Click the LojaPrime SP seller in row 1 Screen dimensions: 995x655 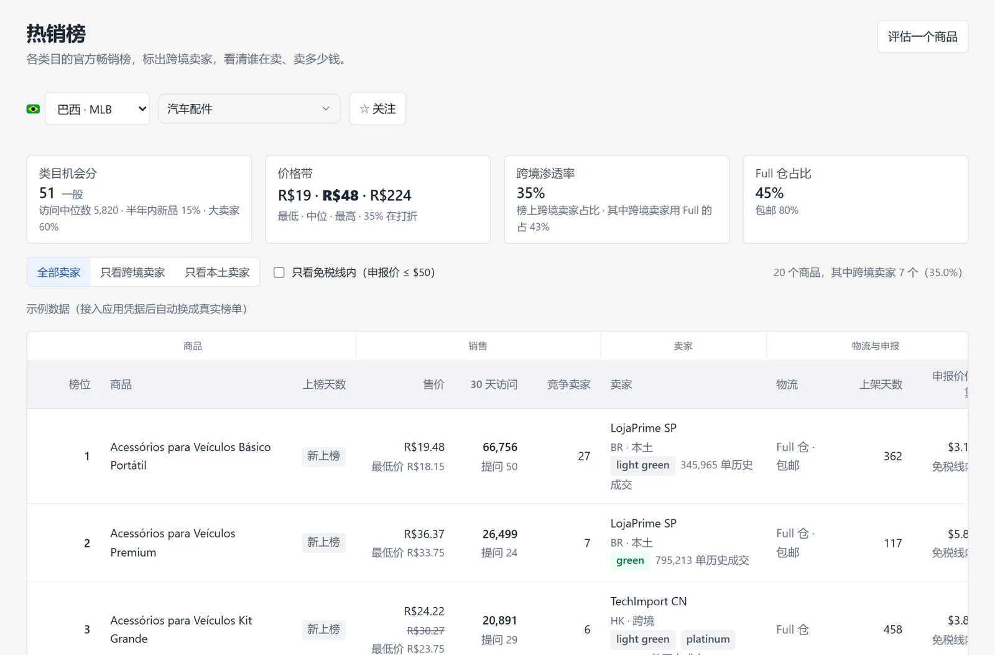643,428
